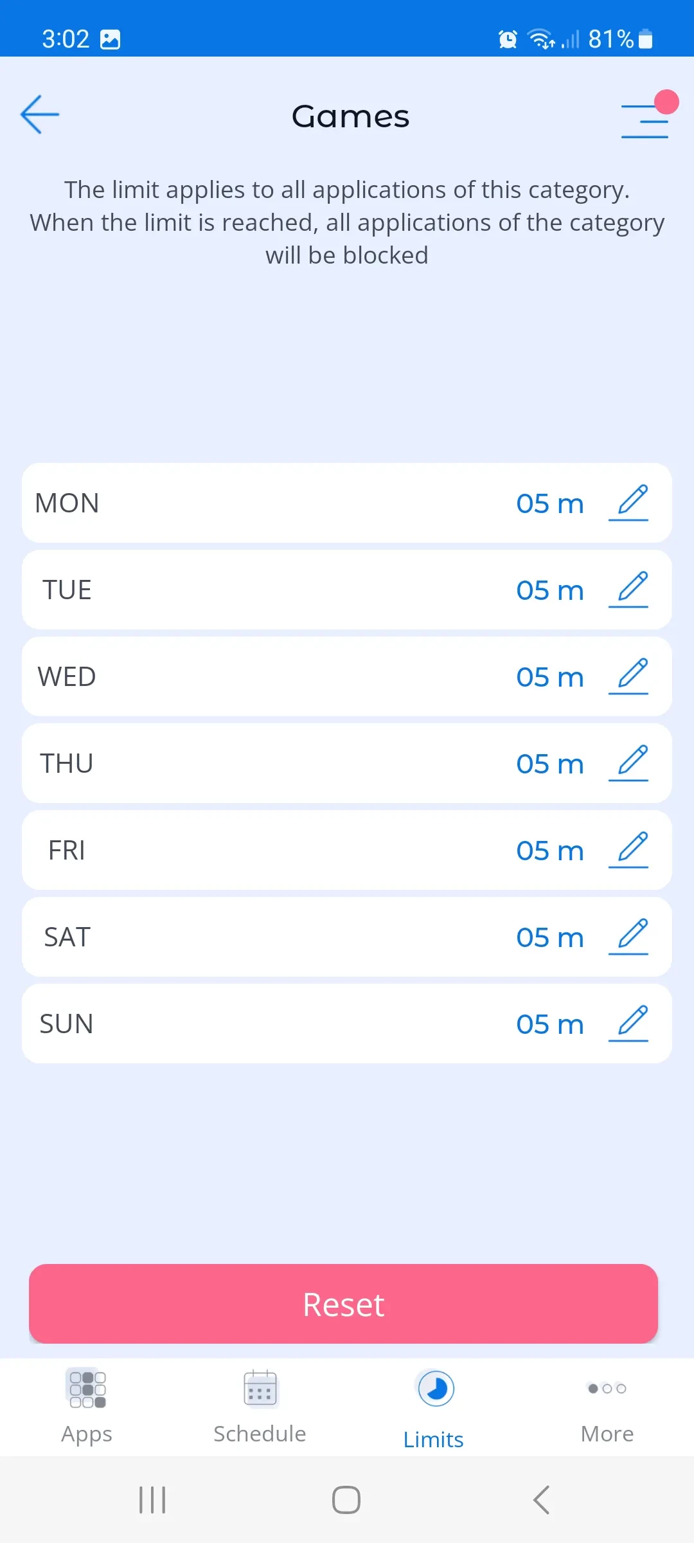The height and width of the screenshot is (1543, 694).
Task: Tap the pencil icon for Tuesday
Action: coord(629,590)
